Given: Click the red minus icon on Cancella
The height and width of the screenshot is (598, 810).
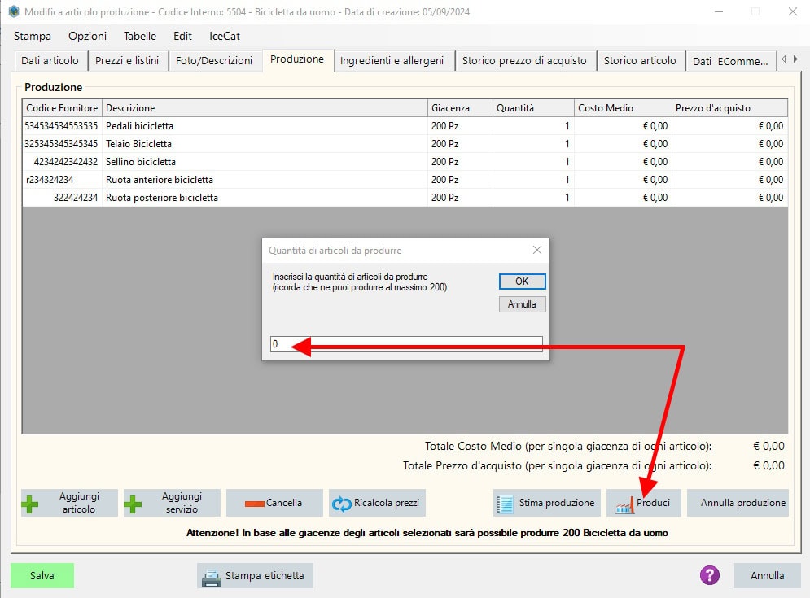Looking at the screenshot, I should (254, 504).
